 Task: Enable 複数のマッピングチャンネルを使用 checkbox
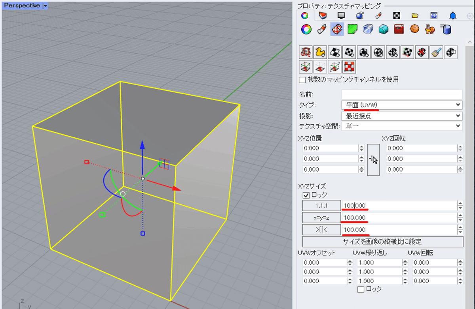(x=302, y=80)
